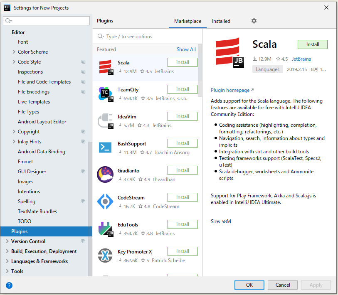Click the icon beside File and Code Templates
The width and height of the screenshot is (338, 295).
point(84,82)
